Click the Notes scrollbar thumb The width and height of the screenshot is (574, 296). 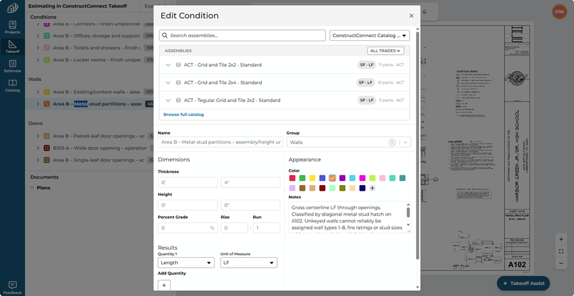coord(408,212)
